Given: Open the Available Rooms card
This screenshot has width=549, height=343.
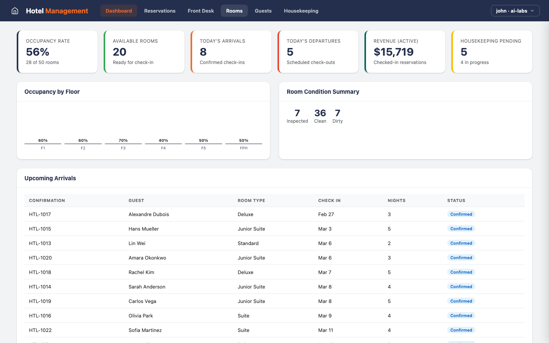Looking at the screenshot, I should (144, 51).
